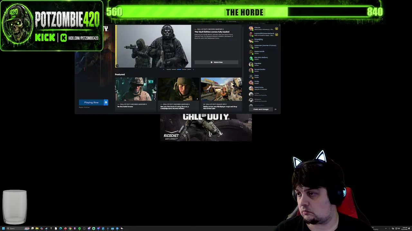Open Spotify from the taskbar
This screenshot has width=412, height=231.
click(x=80, y=228)
